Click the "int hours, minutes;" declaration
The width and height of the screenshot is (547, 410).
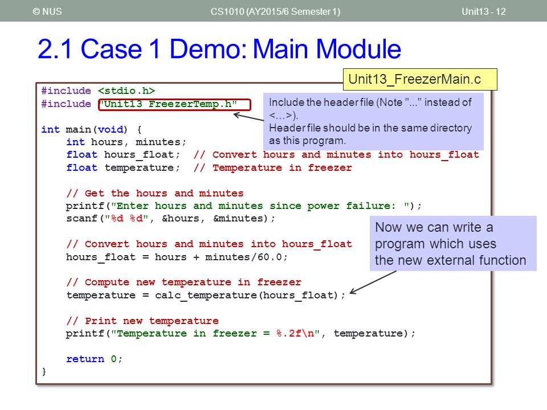click(126, 142)
